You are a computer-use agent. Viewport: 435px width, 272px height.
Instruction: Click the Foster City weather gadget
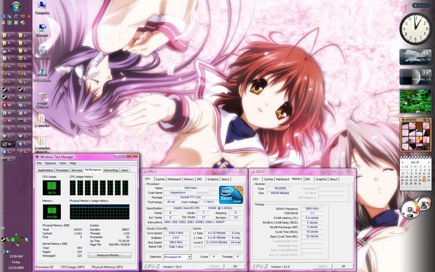point(415,57)
